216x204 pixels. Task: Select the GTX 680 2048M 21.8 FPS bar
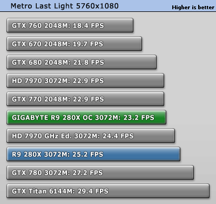pyautogui.click(x=82, y=62)
